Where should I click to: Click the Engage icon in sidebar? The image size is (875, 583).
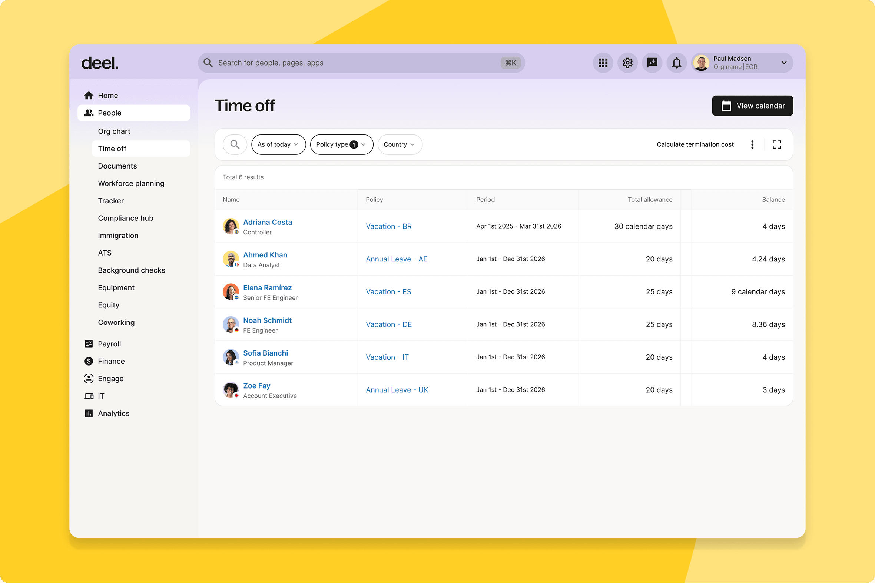89,379
